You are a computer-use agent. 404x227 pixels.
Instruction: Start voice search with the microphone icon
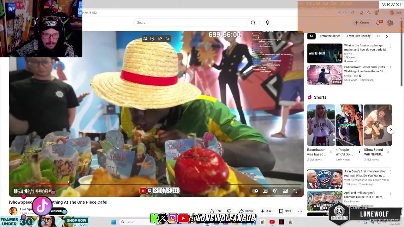tap(267, 23)
